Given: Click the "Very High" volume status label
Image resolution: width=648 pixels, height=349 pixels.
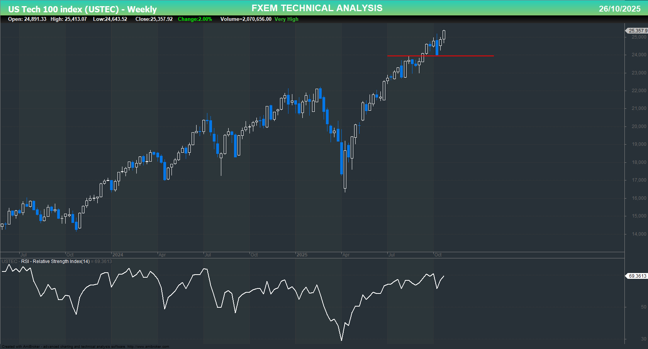Looking at the screenshot, I should tap(286, 19).
